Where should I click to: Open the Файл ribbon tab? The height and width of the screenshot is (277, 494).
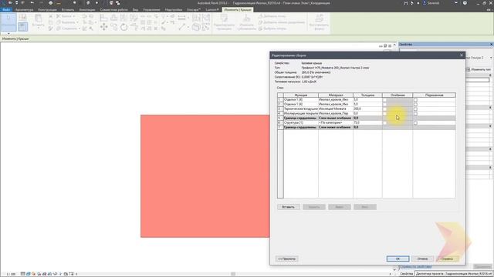click(x=6, y=10)
